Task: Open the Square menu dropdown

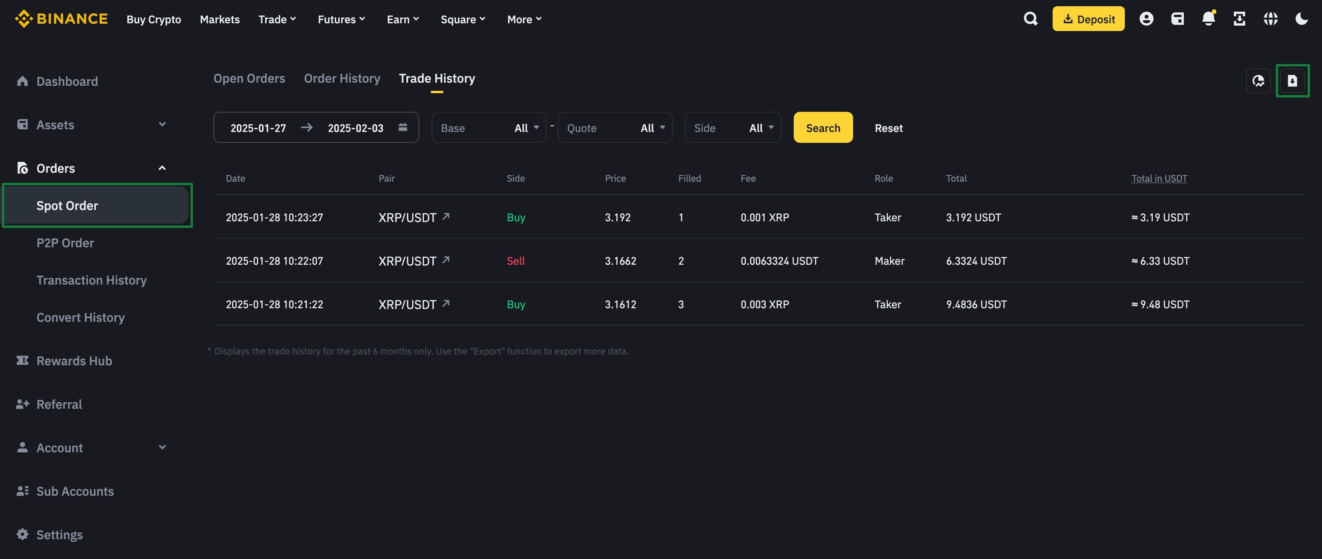Action: point(463,19)
